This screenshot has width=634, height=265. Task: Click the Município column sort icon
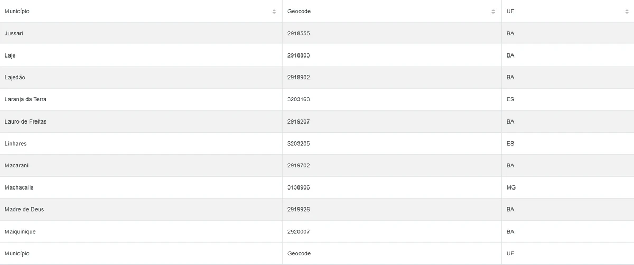[x=274, y=12]
